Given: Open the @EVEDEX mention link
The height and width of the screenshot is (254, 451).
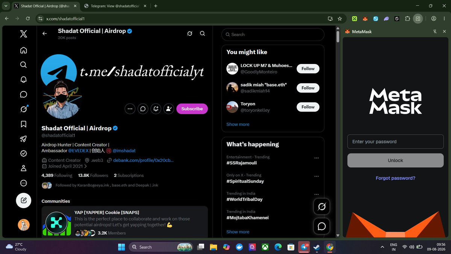Looking at the screenshot, I should [78, 151].
